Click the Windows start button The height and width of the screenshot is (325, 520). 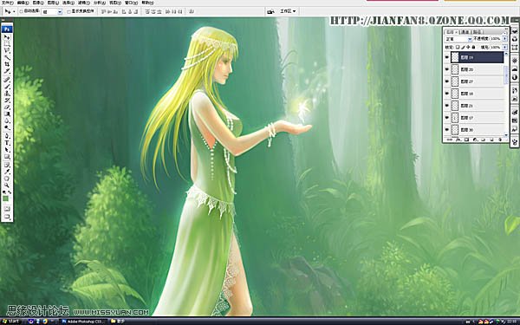click(10, 322)
